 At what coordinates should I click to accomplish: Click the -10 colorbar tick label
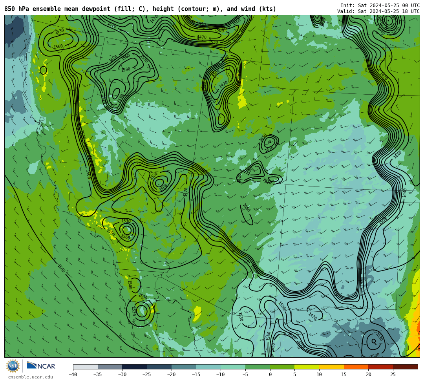point(221,375)
